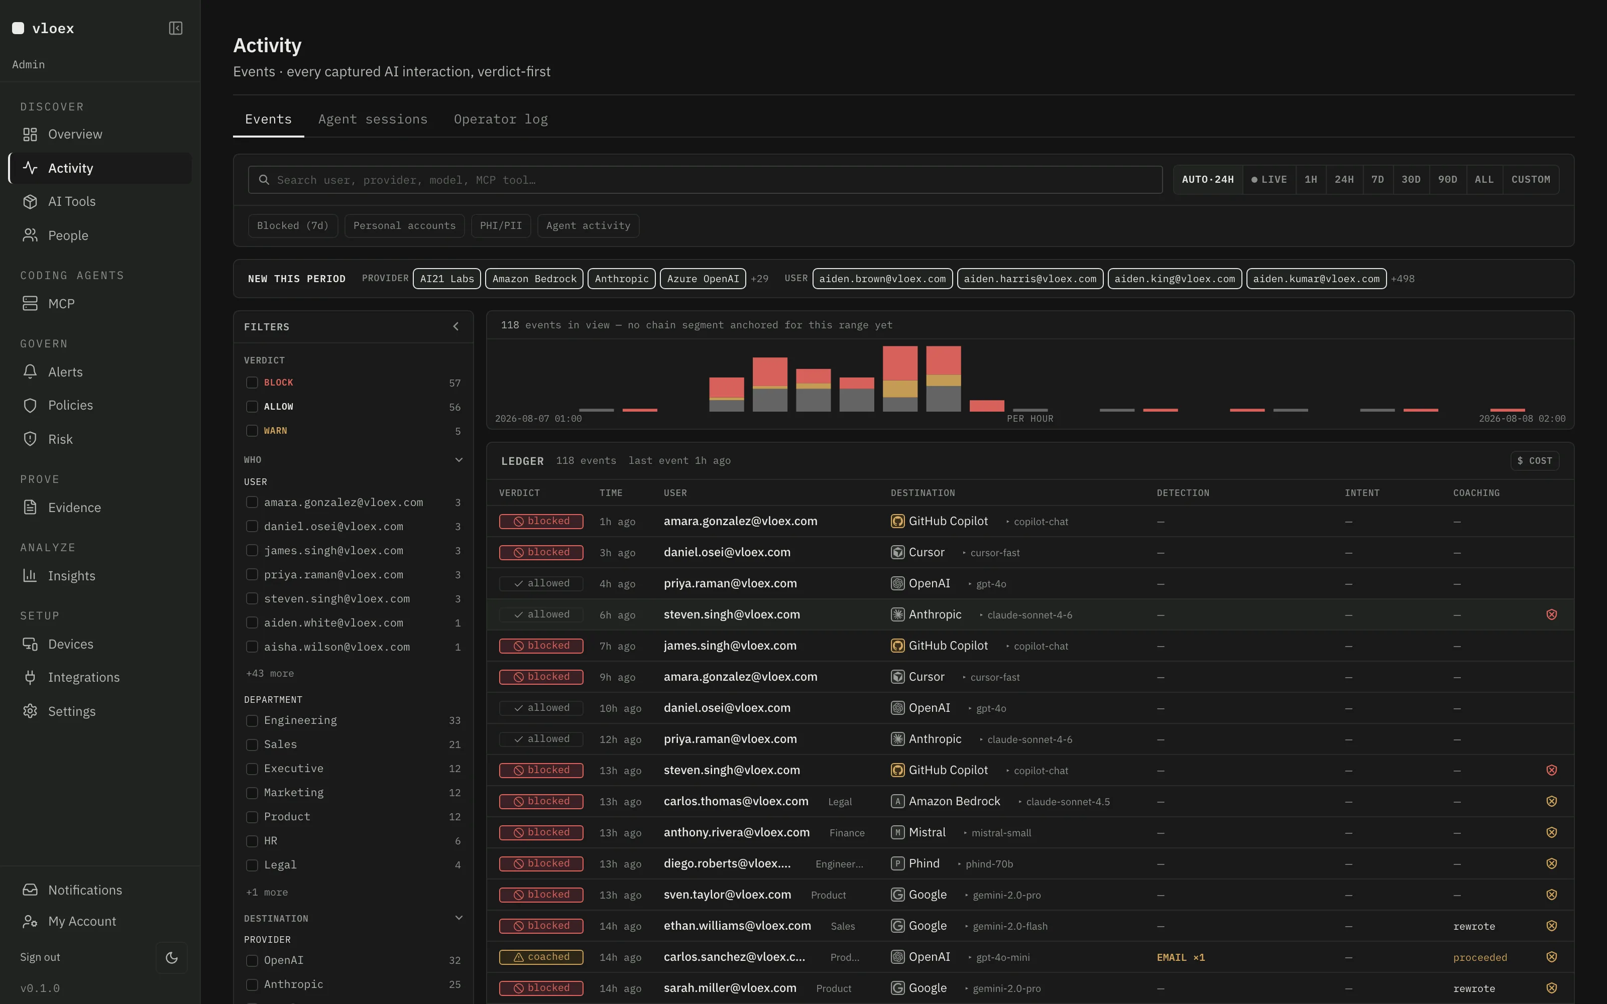Click the Sign out link
The image size is (1607, 1004).
click(x=40, y=957)
